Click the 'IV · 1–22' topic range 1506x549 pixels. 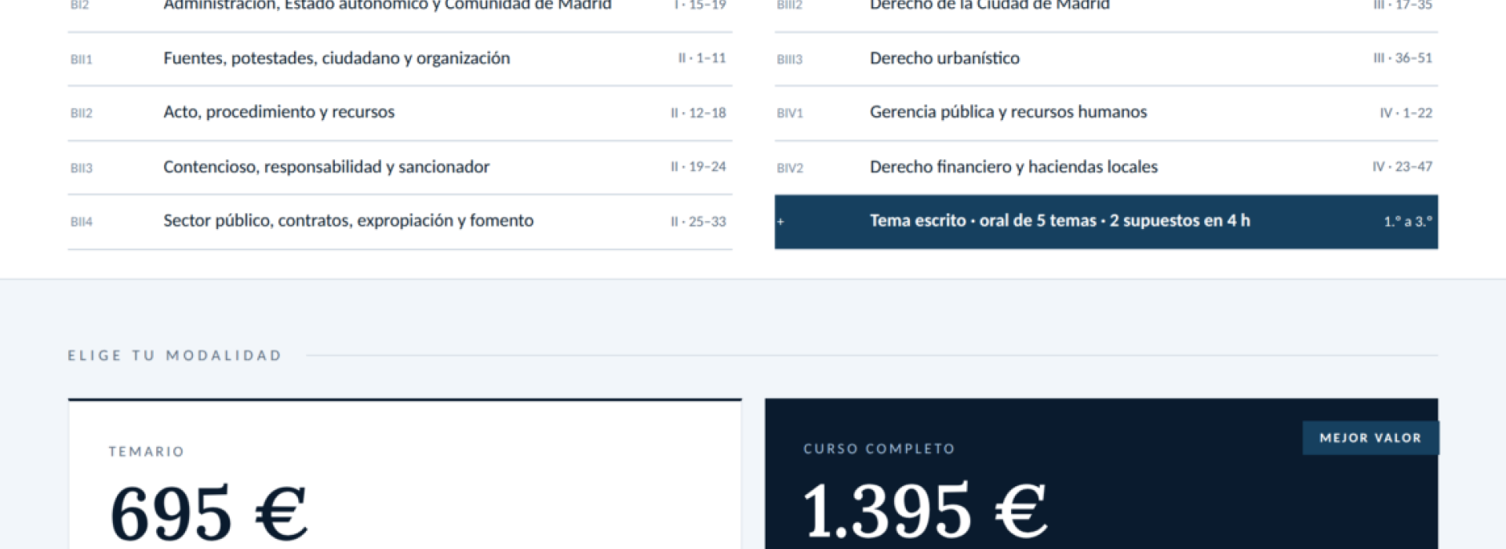click(x=1406, y=113)
